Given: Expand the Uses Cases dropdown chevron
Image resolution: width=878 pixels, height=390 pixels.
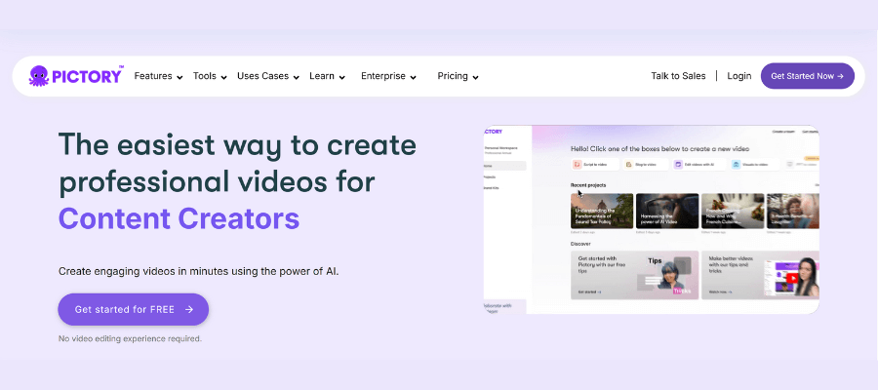Looking at the screenshot, I should coord(297,77).
